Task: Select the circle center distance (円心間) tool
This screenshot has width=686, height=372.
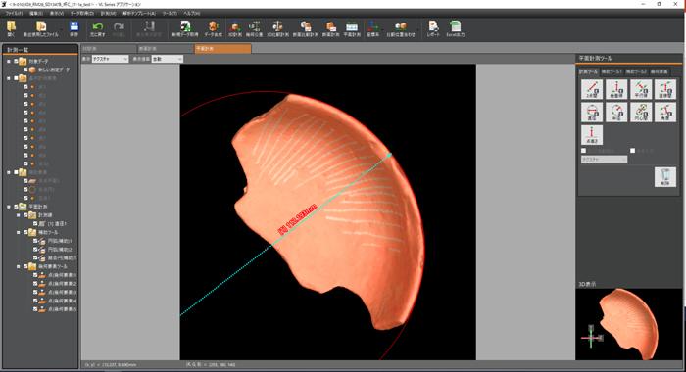Action: (641, 113)
